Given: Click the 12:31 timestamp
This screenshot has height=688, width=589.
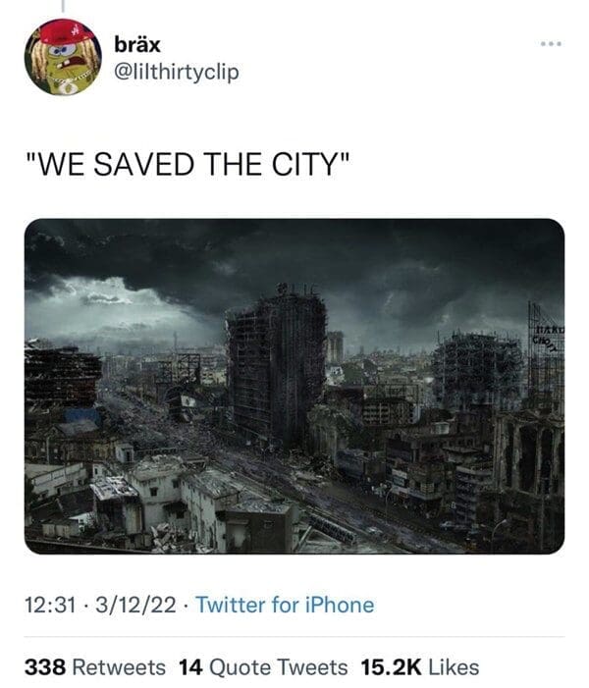Looking at the screenshot, I should 50,606.
